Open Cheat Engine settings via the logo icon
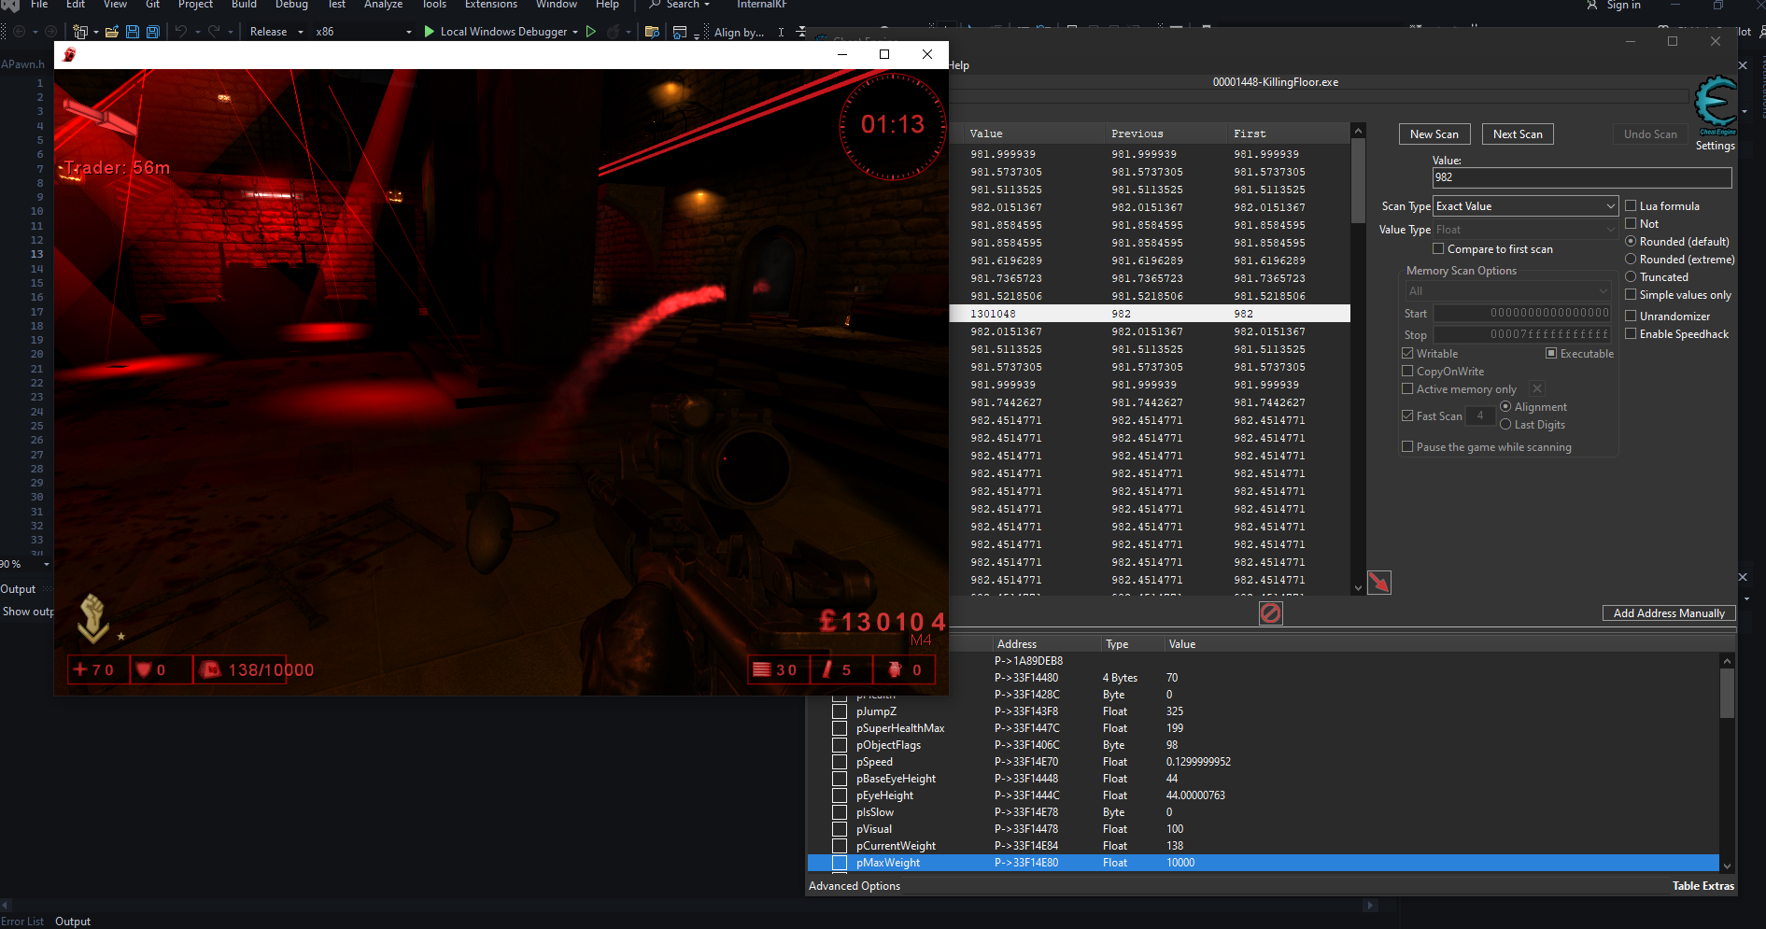 [1716, 103]
